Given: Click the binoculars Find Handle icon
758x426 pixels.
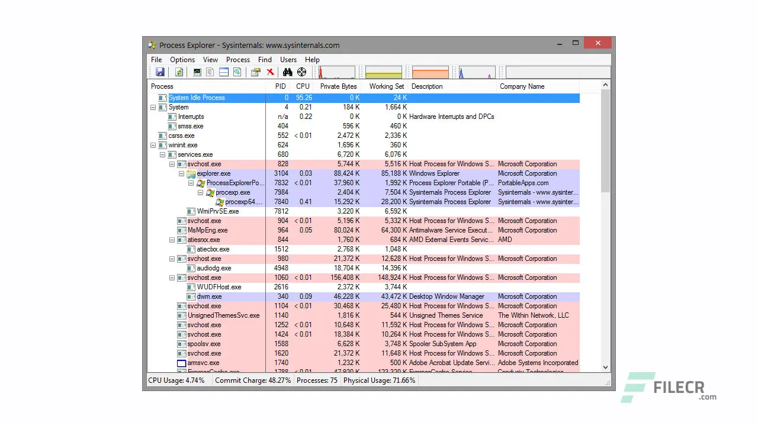Looking at the screenshot, I should point(288,72).
